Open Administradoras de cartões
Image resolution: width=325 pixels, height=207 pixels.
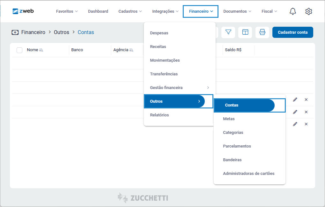click(249, 174)
